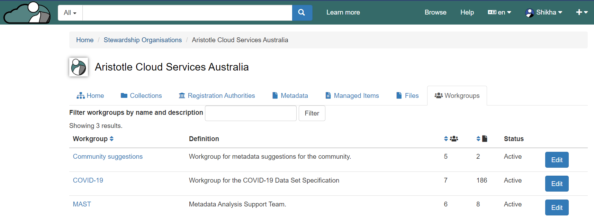Open the plus create menu in header

(582, 12)
